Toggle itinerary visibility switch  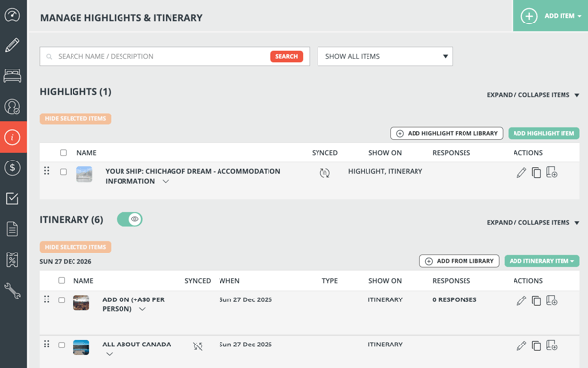(x=129, y=219)
